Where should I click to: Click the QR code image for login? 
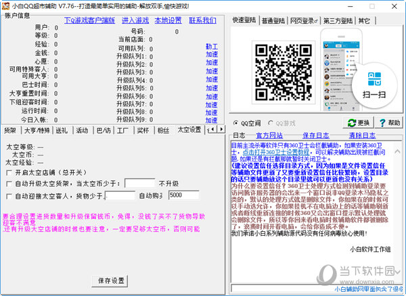pyautogui.click(x=284, y=72)
